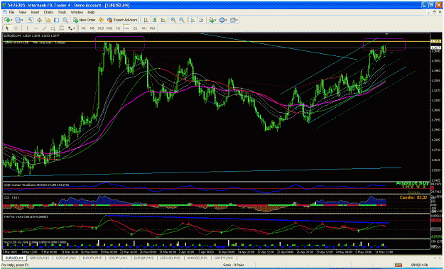444x269 pixels.
Task: Open the Help menu
Action: pos(91,13)
